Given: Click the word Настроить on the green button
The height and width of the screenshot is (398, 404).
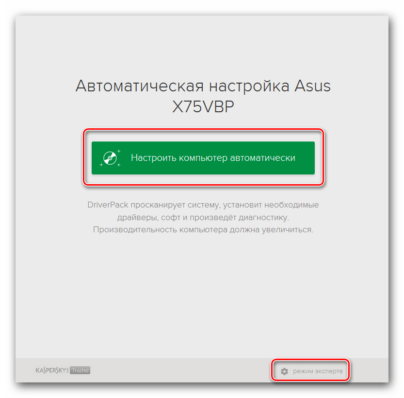Looking at the screenshot, I should (x=154, y=158).
